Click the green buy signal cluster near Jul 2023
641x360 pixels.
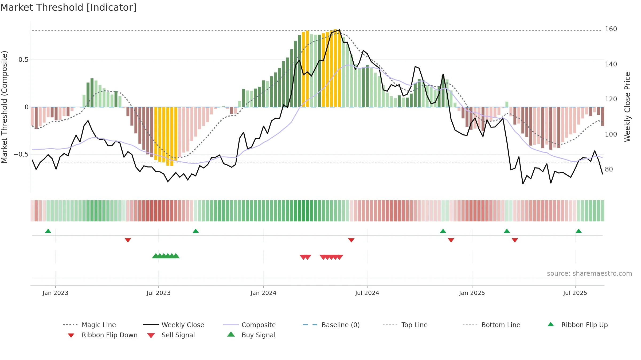pyautogui.click(x=166, y=256)
